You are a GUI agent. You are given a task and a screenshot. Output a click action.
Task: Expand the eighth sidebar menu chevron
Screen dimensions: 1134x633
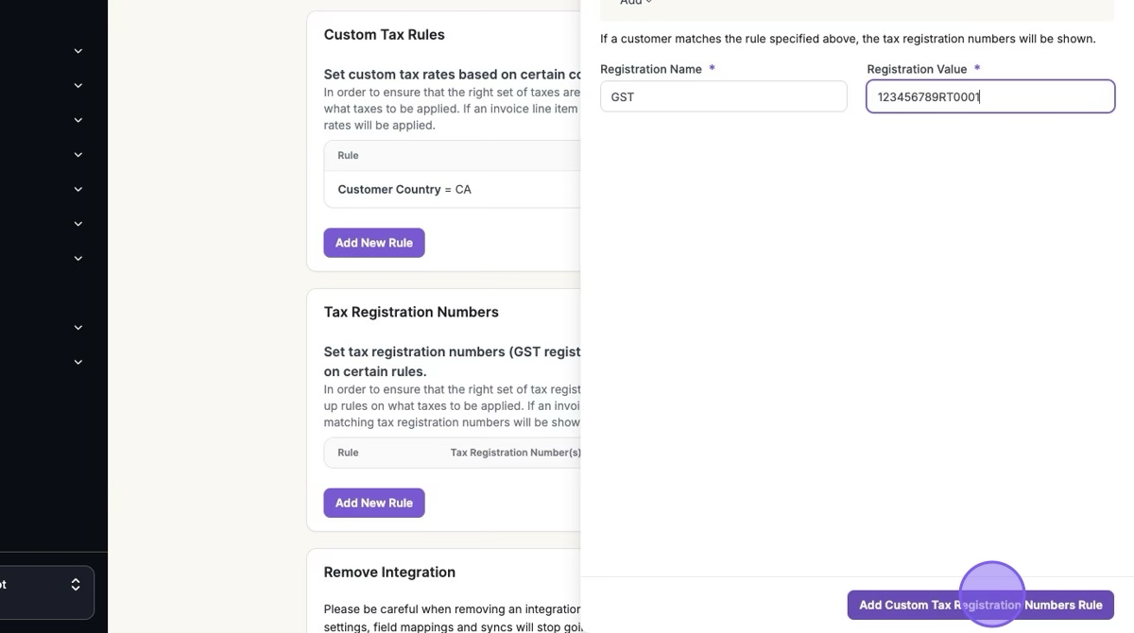(78, 328)
